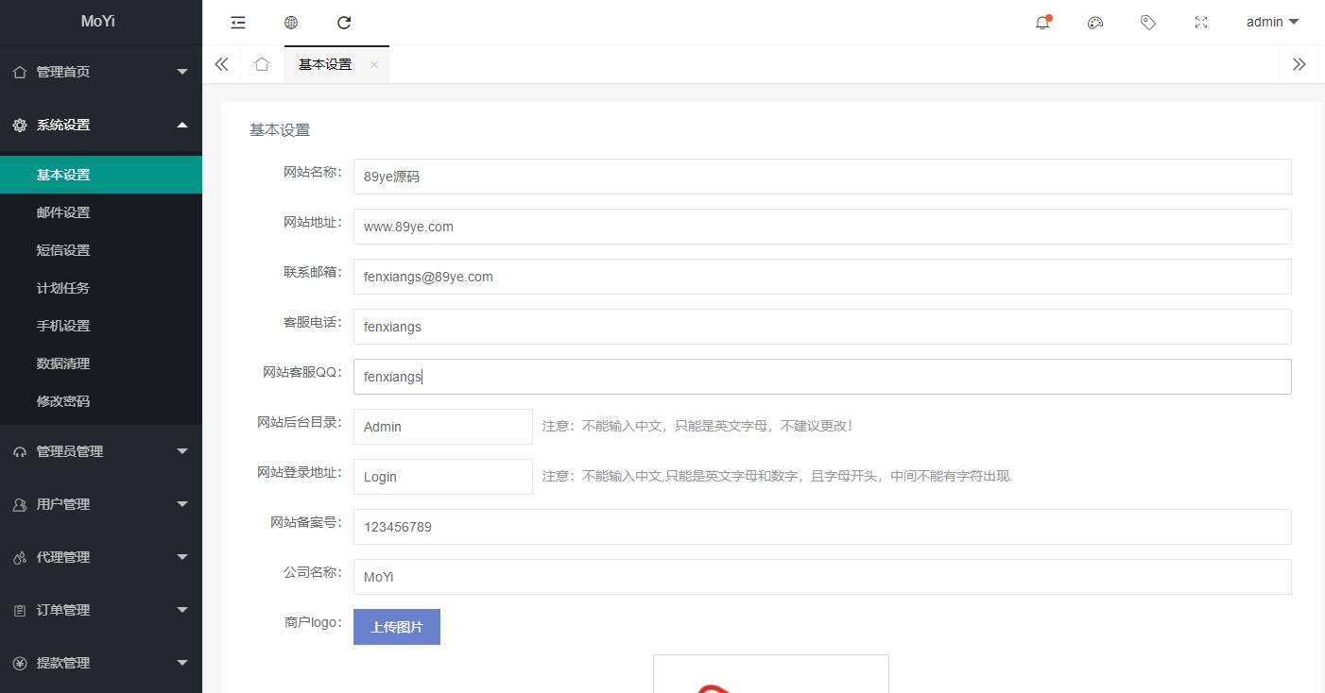Focus the 网站地址 input field

[822, 227]
